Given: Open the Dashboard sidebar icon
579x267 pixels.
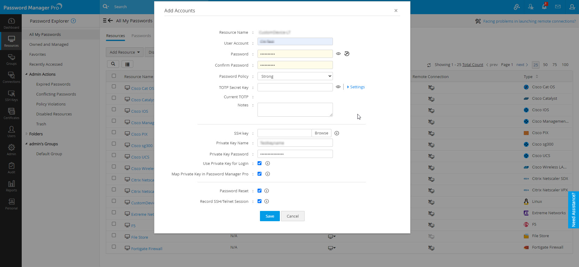Looking at the screenshot, I should point(11,23).
